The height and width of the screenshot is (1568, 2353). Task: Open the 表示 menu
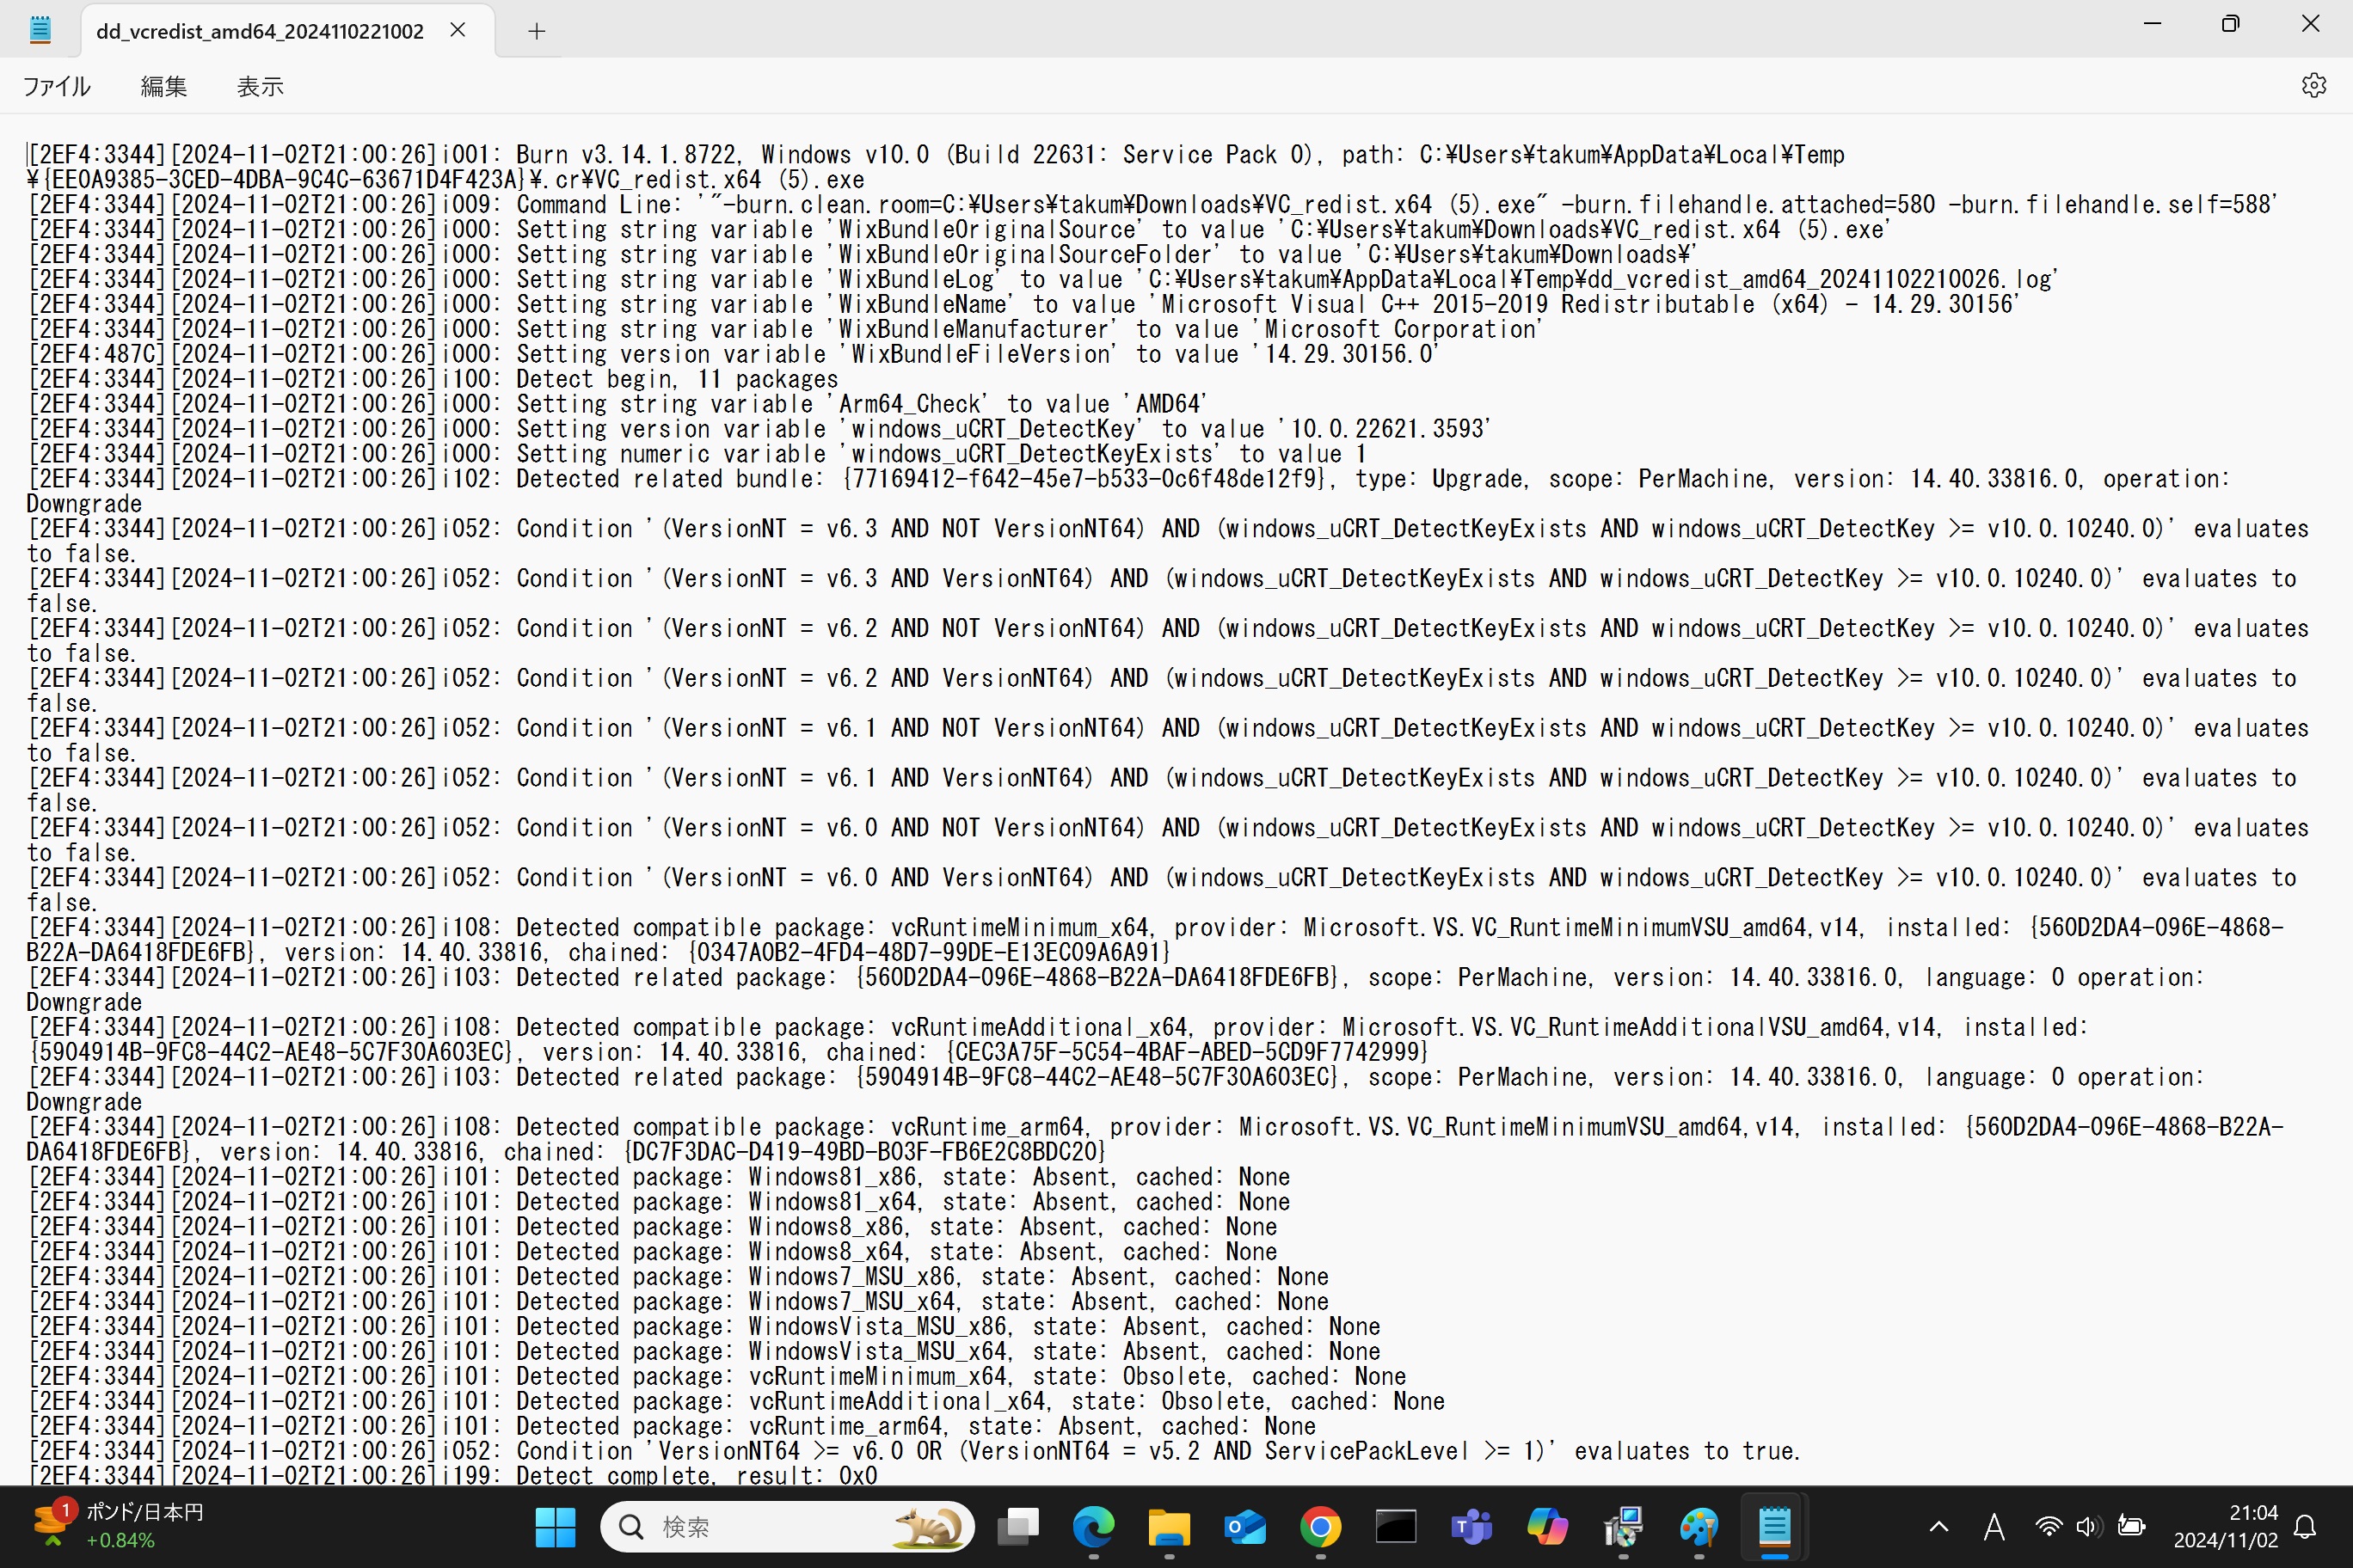pos(260,86)
